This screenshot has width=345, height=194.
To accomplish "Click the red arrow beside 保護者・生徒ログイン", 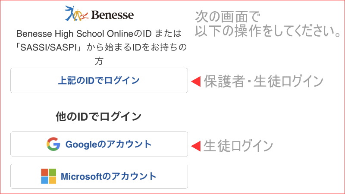I will [x=196, y=81].
